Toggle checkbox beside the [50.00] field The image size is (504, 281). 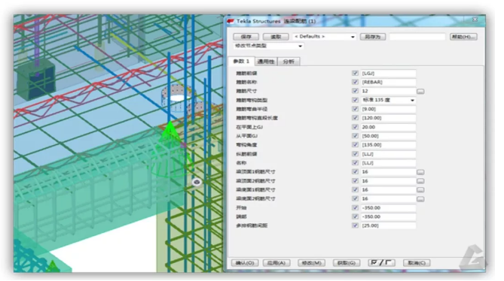(x=355, y=136)
